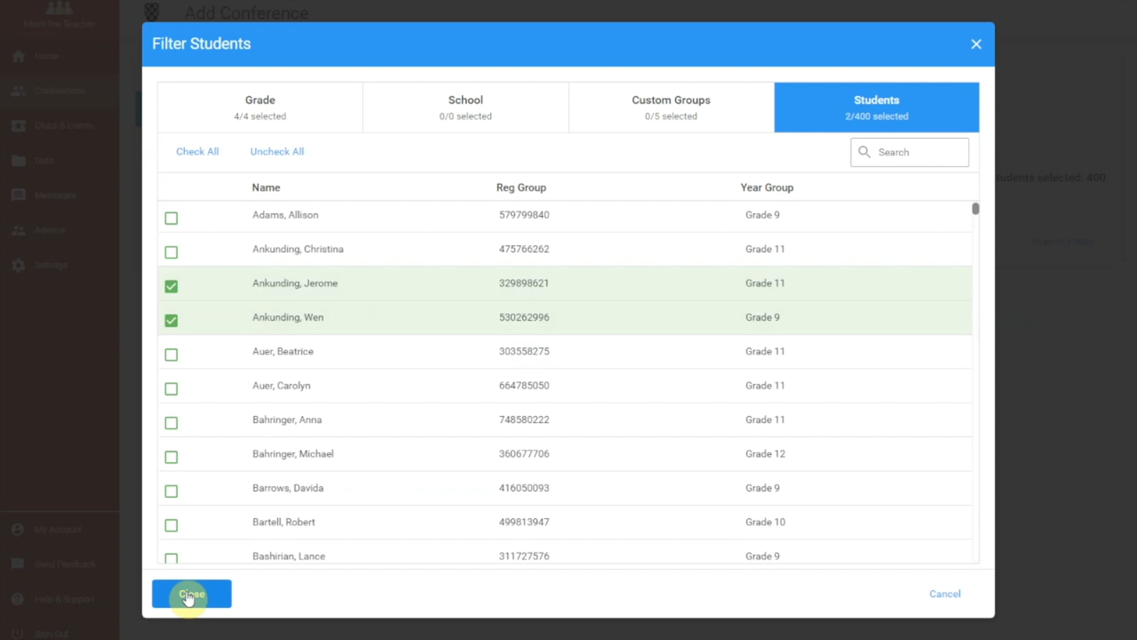Click the Check All link
The image size is (1137, 640).
coord(198,152)
